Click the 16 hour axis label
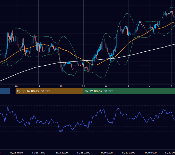Viewport: 175px width, 155px height. coord(16,87)
